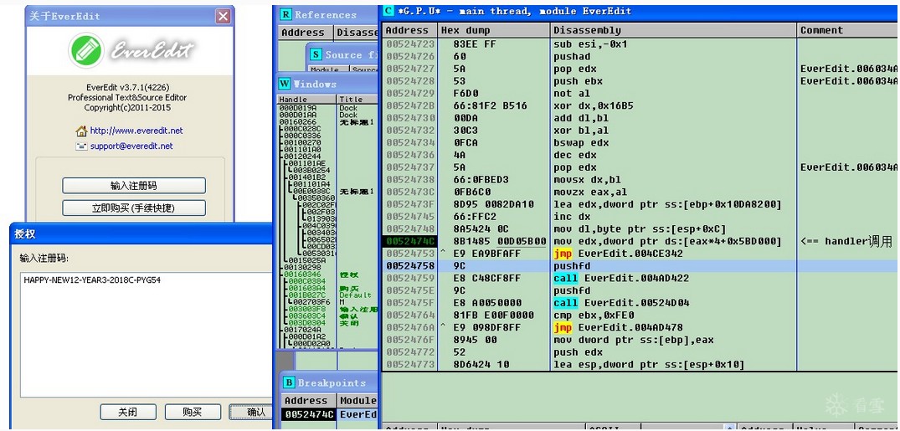Open the support@everedit.net email link
Screen dimensions: 900x431
(131, 146)
